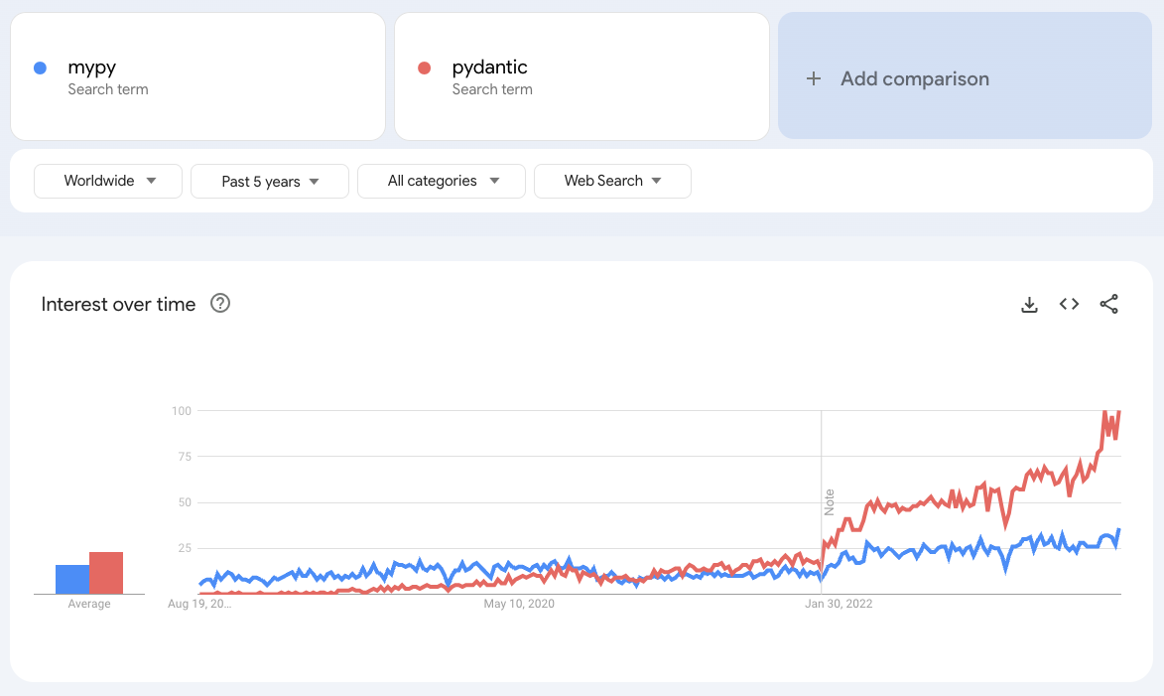
Task: Click the red dot beside pydantic
Action: (x=425, y=68)
